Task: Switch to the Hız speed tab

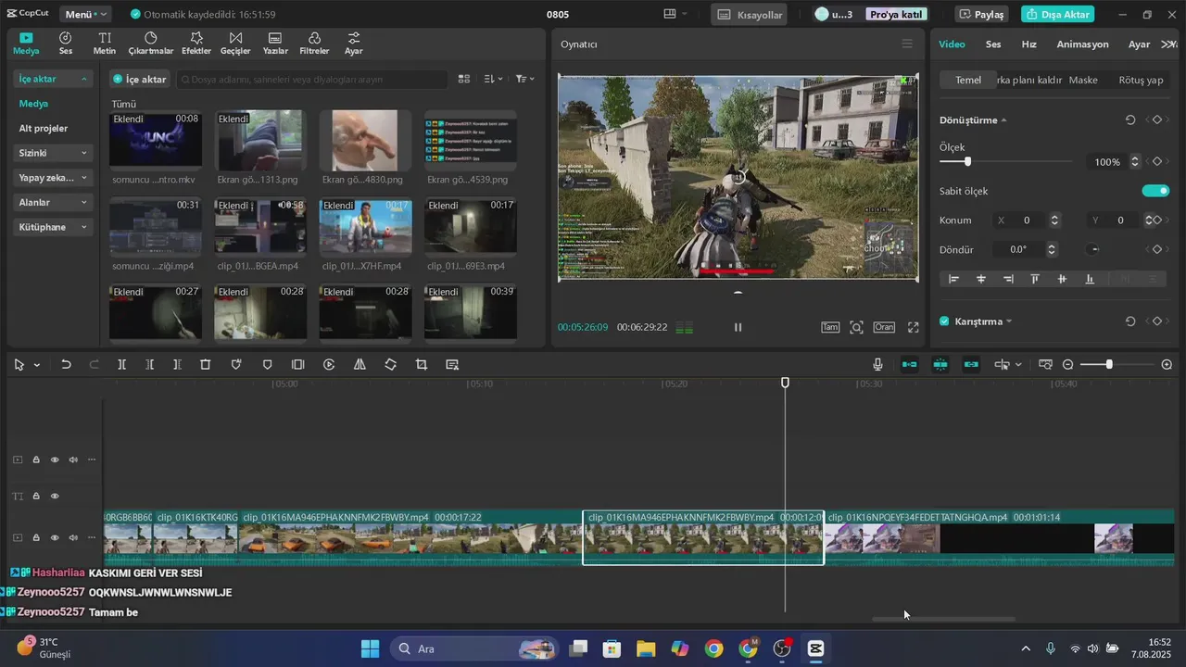Action: [1028, 44]
